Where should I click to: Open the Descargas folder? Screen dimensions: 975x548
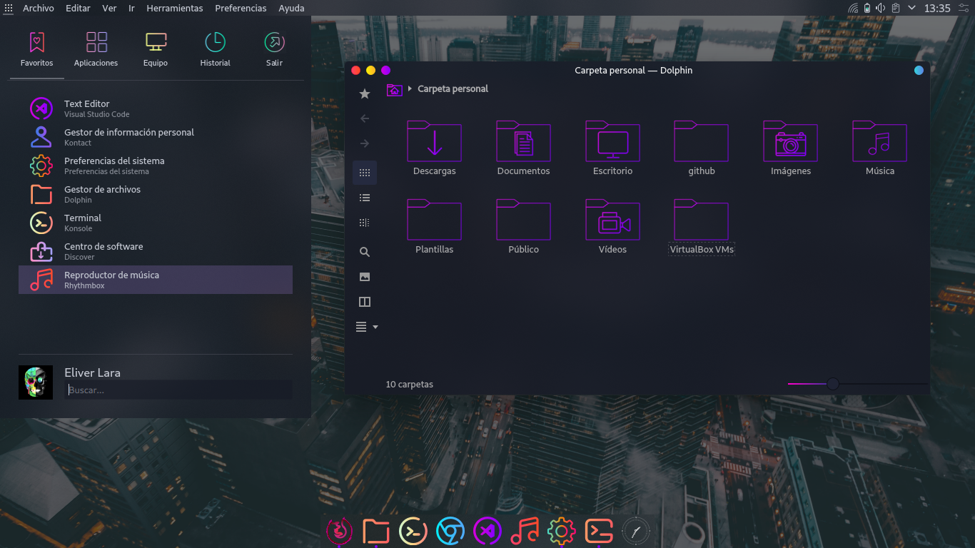[434, 148]
